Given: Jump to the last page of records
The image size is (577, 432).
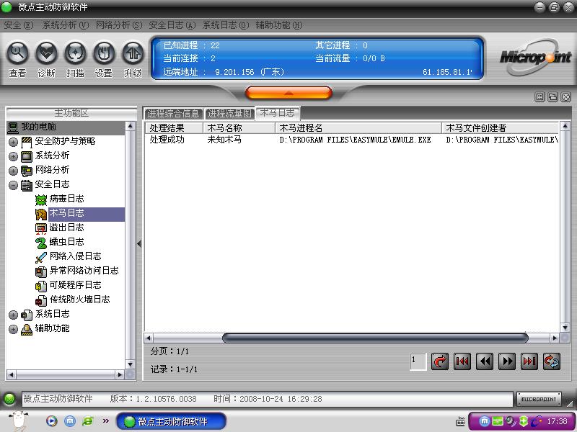Looking at the screenshot, I should 529,361.
